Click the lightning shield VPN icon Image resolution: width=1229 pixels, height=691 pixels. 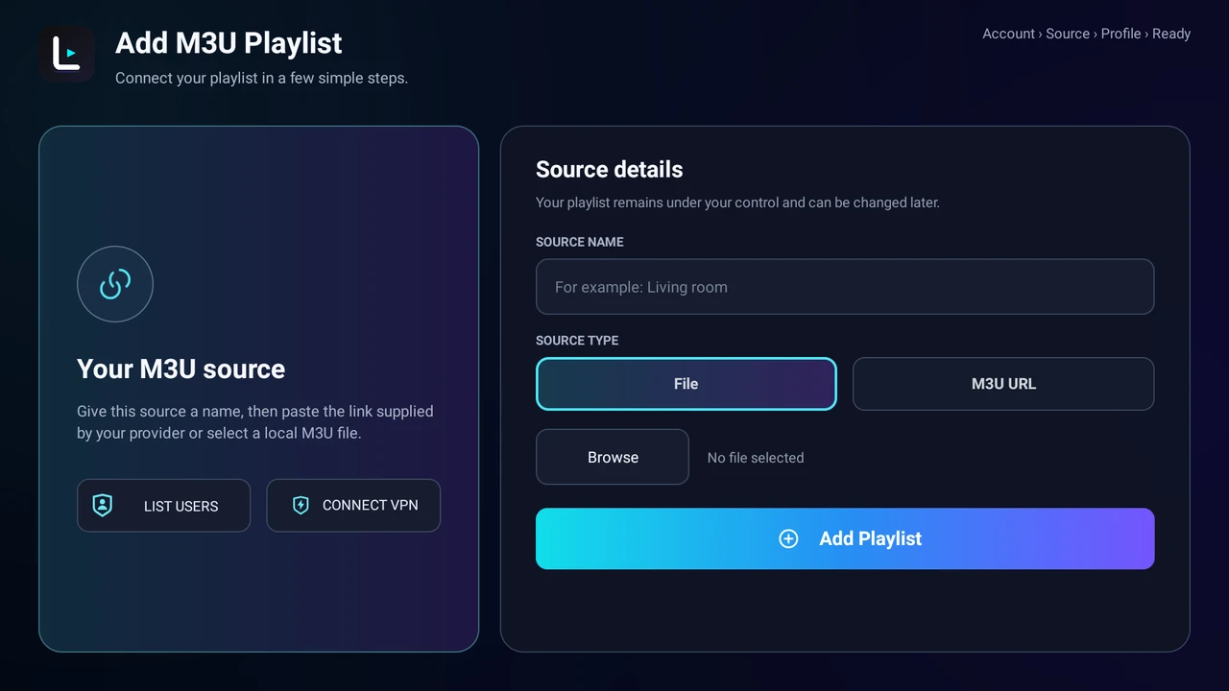pos(301,505)
